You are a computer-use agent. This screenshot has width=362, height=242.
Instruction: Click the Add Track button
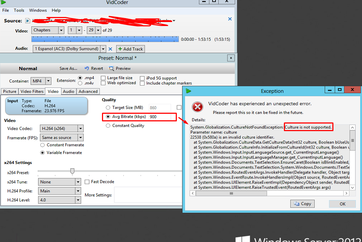pos(131,49)
